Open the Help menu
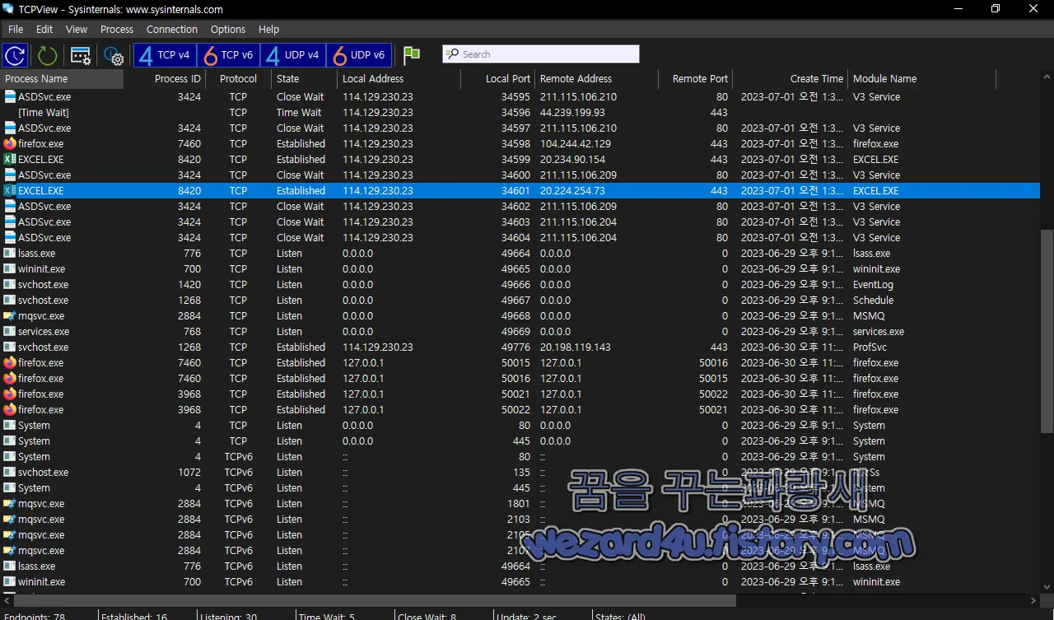This screenshot has width=1054, height=620. [269, 29]
